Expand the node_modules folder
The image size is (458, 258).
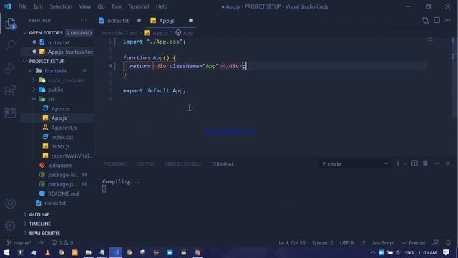pyautogui.click(x=34, y=80)
